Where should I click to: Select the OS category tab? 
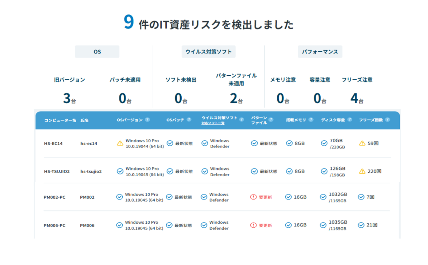coord(97,52)
